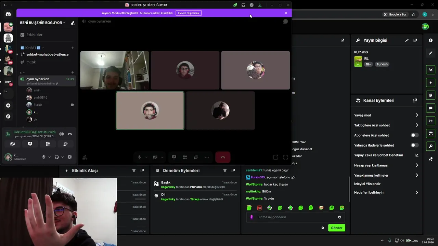The height and width of the screenshot is (246, 438).
Task: Type in the Bir mesaj gönderin field
Action: (295, 217)
